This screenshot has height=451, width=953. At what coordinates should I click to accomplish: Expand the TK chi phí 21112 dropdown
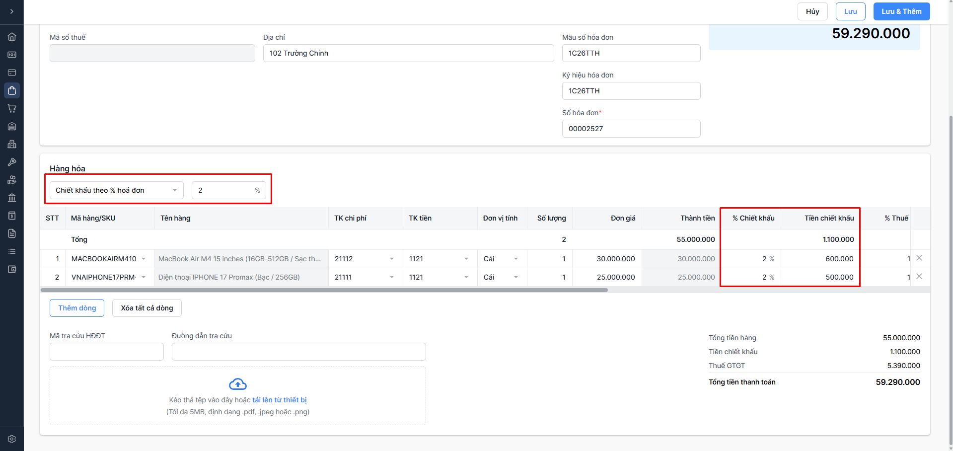(391, 259)
